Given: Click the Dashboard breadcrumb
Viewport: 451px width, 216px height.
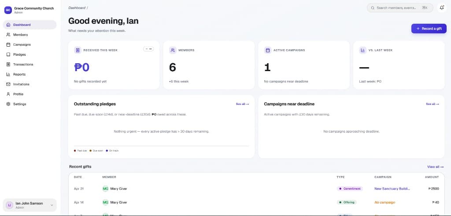Looking at the screenshot, I should point(77,8).
